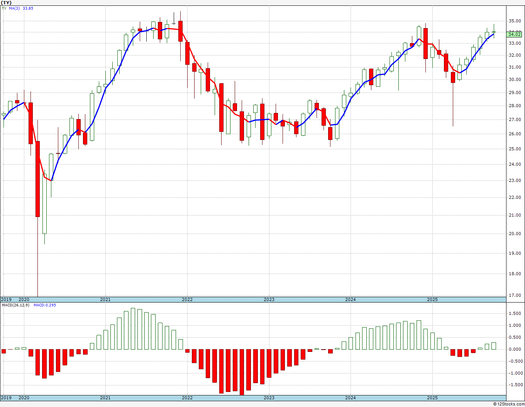Click the (TY) ticker title
This screenshot has height=407, width=525.
pyautogui.click(x=7, y=3)
